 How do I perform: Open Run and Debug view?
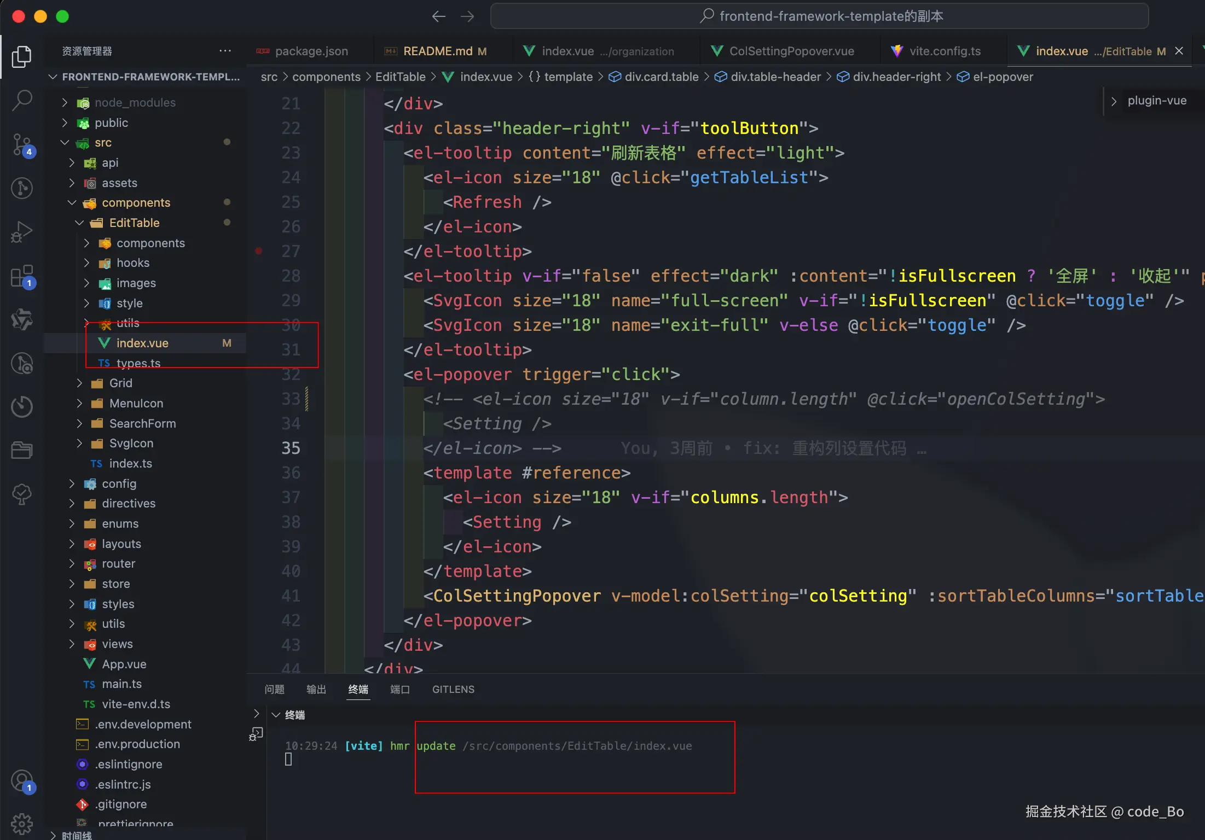(x=22, y=232)
